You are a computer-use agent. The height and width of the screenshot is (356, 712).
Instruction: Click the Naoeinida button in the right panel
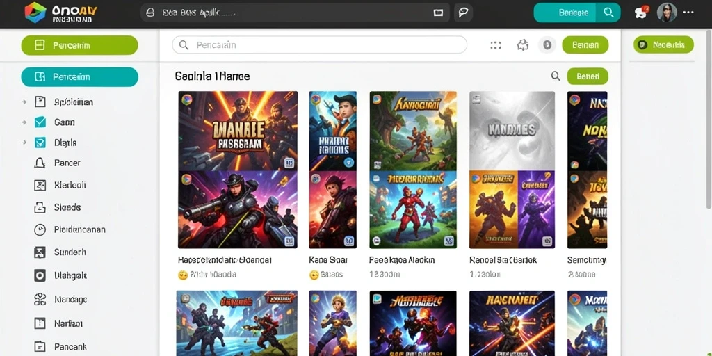(x=663, y=44)
